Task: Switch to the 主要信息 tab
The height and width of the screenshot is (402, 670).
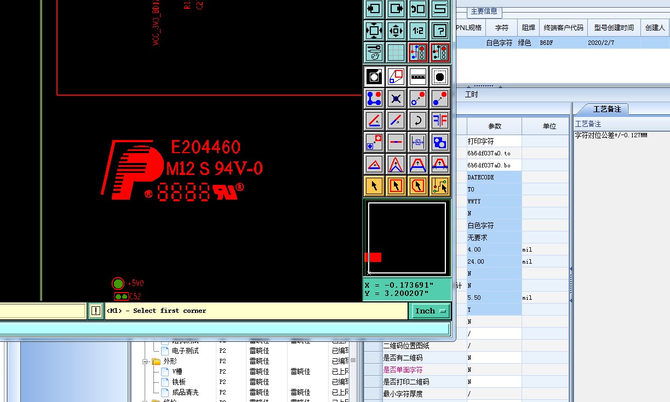Action: [x=484, y=11]
